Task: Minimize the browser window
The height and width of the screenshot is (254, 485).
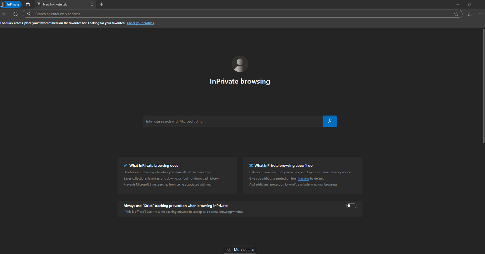Action: [x=458, y=4]
